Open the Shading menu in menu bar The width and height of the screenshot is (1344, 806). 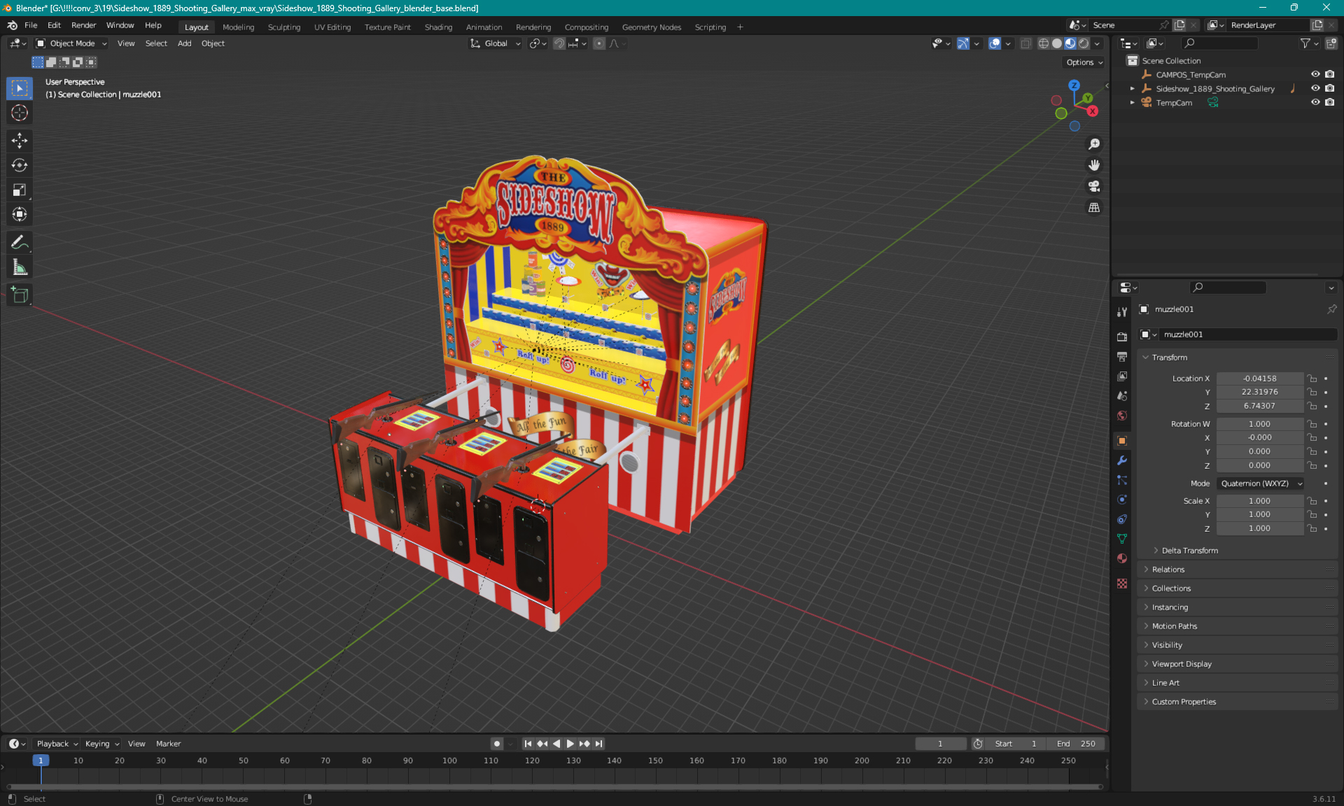[x=437, y=26]
